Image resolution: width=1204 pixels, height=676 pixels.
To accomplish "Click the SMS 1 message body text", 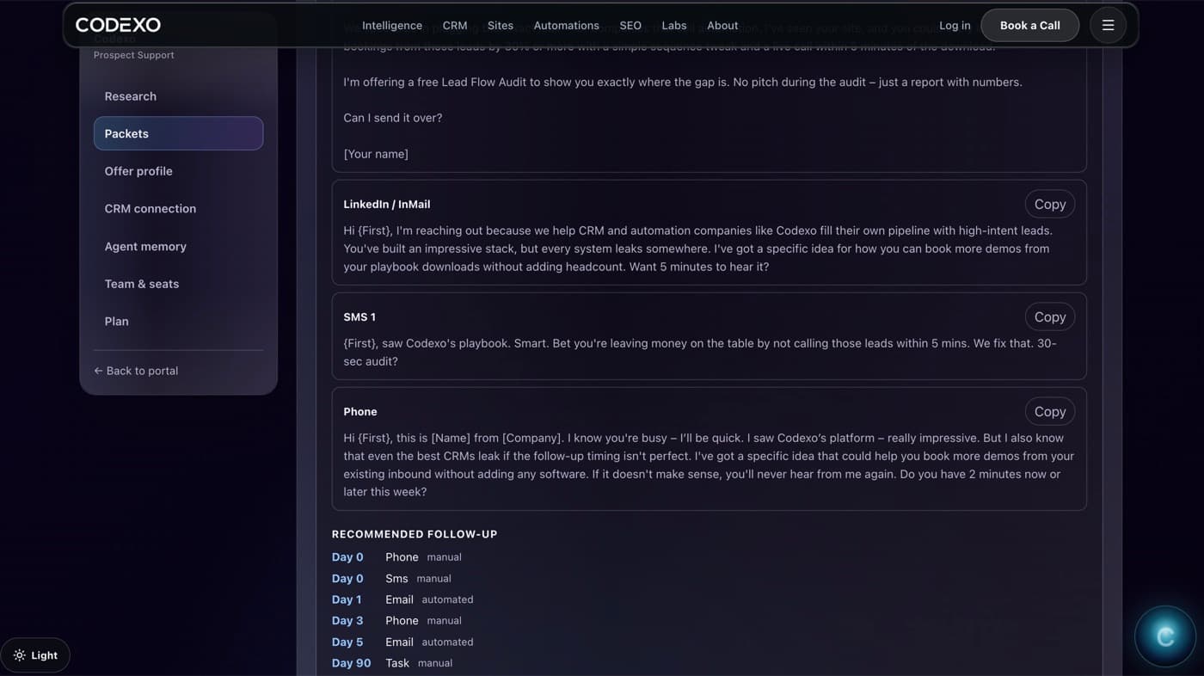I will [700, 352].
